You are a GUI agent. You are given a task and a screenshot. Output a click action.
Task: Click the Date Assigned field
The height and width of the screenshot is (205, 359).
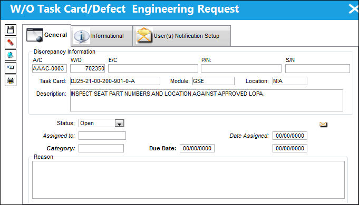click(x=290, y=136)
